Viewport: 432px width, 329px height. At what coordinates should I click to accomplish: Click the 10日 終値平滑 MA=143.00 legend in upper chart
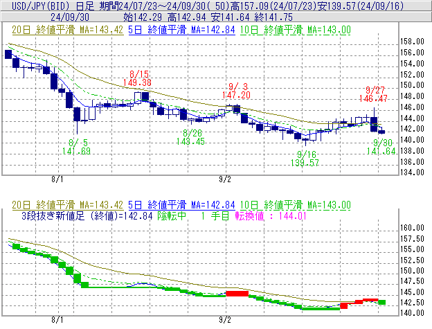click(296, 30)
